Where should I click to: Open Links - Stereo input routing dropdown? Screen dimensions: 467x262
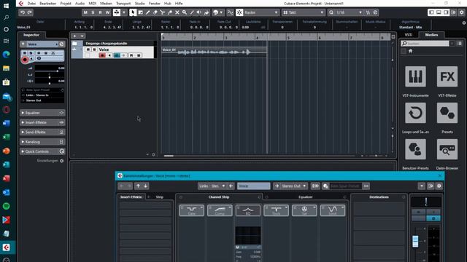pyautogui.click(x=212, y=186)
